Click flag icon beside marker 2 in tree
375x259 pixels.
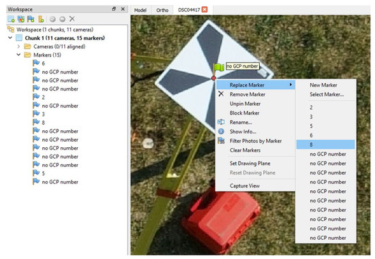click(36, 97)
